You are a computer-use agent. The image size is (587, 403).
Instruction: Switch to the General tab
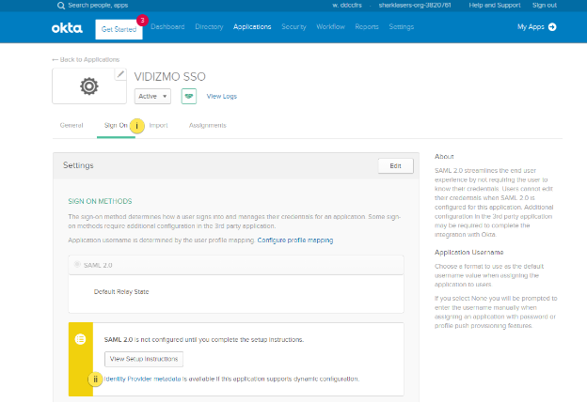[x=71, y=125]
